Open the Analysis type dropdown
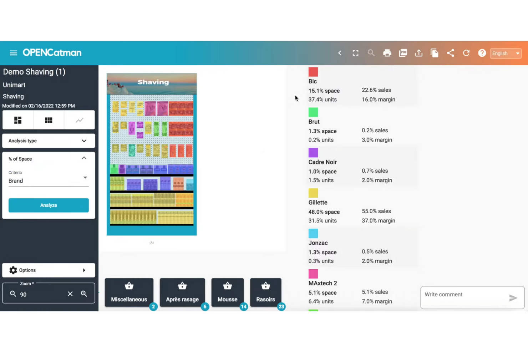This screenshot has width=528, height=352. pos(84,141)
